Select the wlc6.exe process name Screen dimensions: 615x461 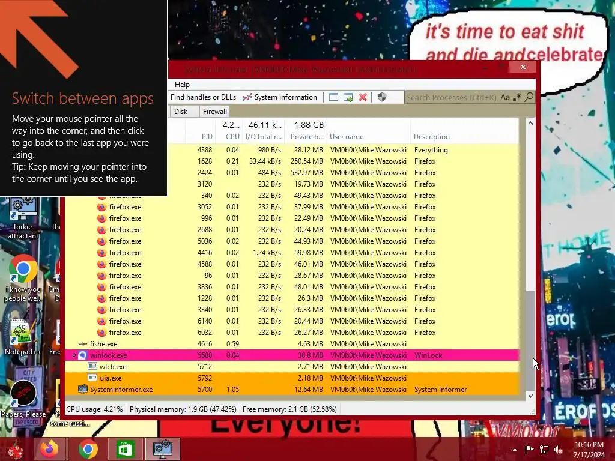pos(112,367)
